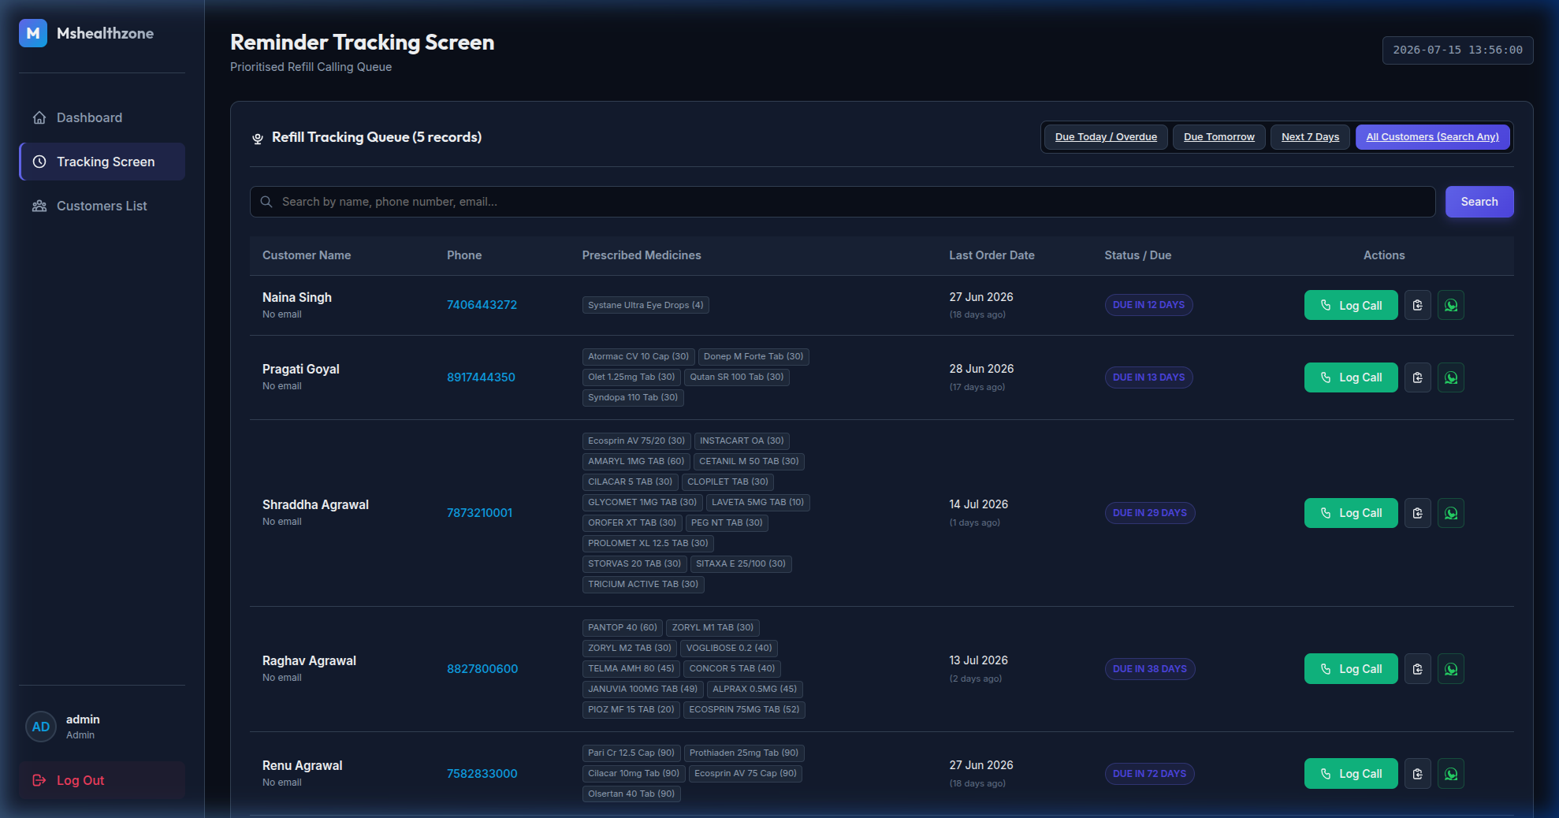Image resolution: width=1559 pixels, height=818 pixels.
Task: Log Call for Shraddha Agrawal
Action: 1351,513
